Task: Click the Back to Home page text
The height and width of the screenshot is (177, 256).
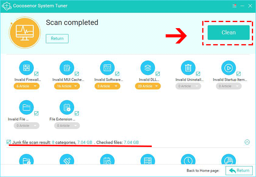Action: point(203,171)
